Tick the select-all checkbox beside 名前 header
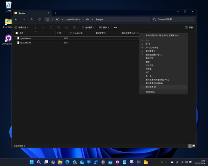 coord(17,33)
